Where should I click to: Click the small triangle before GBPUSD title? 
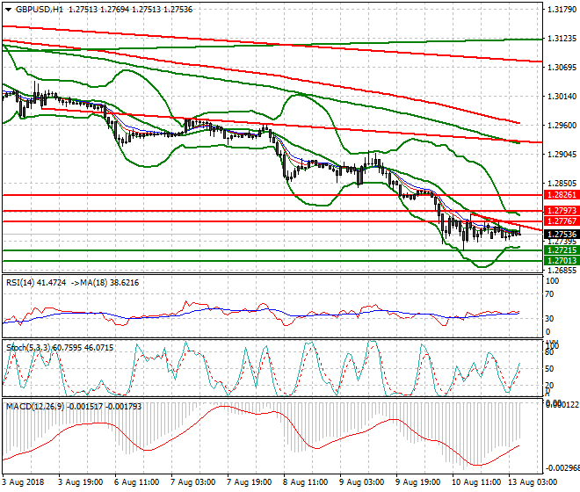pyautogui.click(x=6, y=8)
